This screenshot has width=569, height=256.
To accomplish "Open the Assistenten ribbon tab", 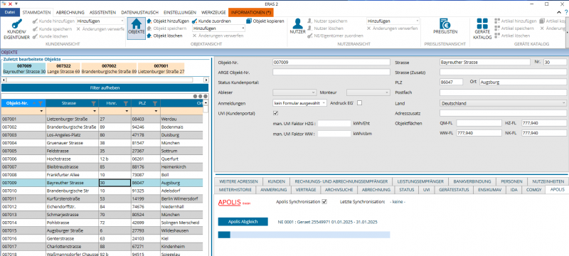I will (x=102, y=12).
